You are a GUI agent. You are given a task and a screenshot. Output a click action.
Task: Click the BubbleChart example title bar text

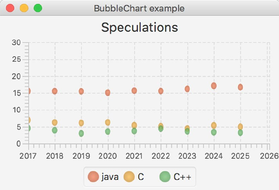139,8
